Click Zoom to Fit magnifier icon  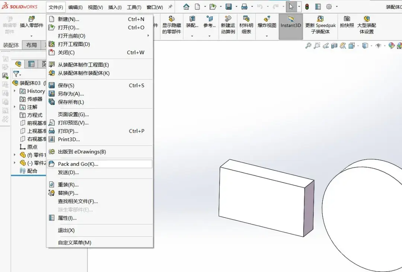point(308,46)
